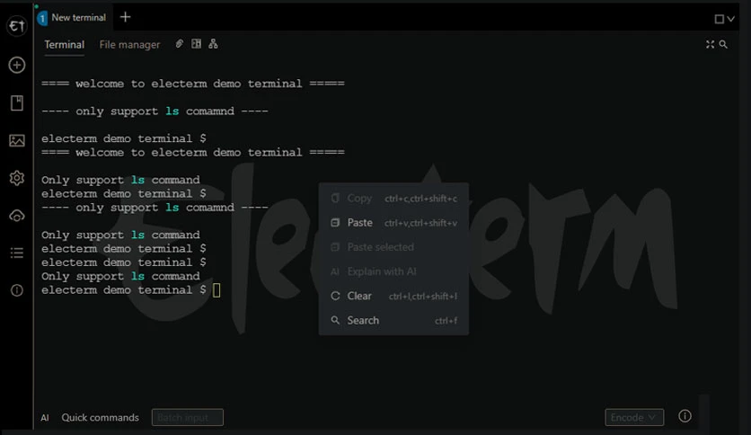Open terminal search magnifier icon at top right
This screenshot has height=435, width=751.
click(723, 44)
